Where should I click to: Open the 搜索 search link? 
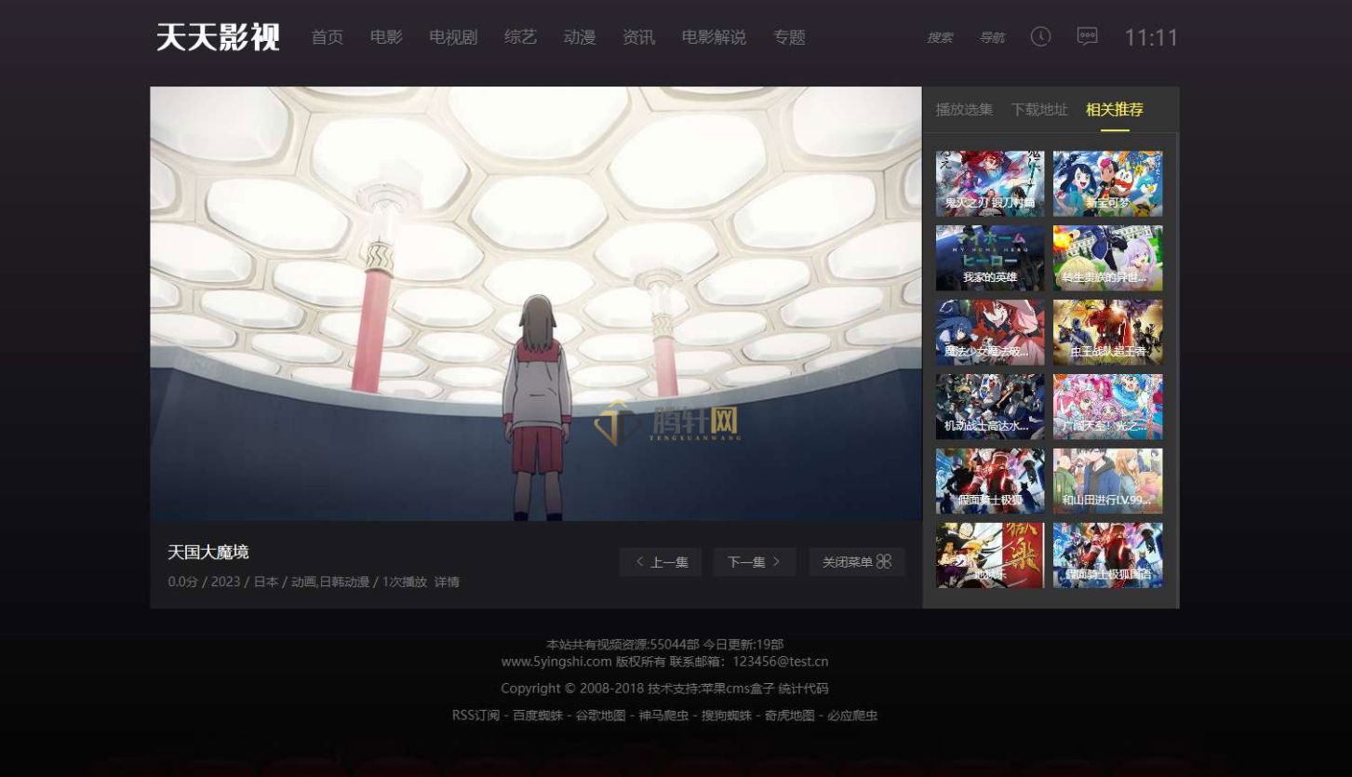tap(940, 38)
